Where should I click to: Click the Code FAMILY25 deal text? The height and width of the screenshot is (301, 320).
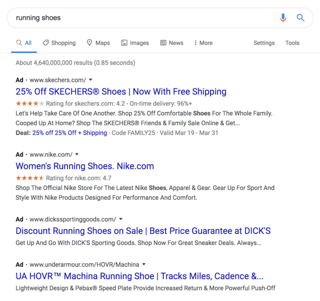(x=133, y=133)
